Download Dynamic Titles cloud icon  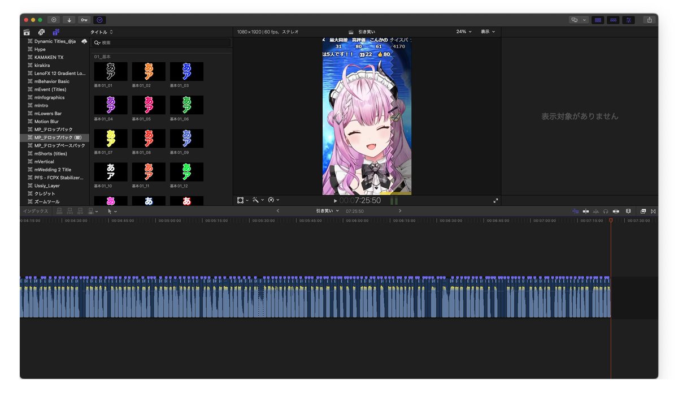(84, 41)
